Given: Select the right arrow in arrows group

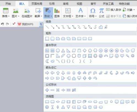Looking at the screenshot, I should pos(47,73).
